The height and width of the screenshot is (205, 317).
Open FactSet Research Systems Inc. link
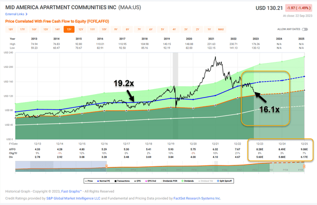coord(197,199)
